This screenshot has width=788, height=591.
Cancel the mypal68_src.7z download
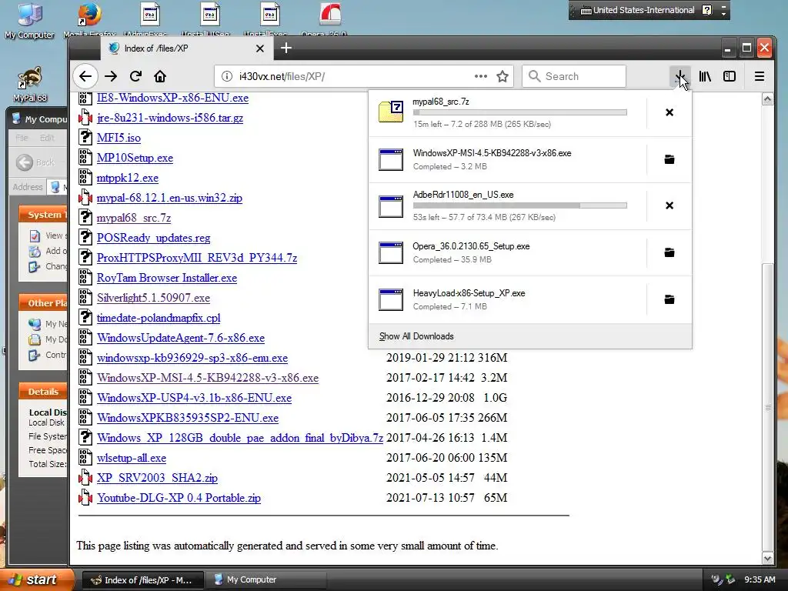click(x=669, y=112)
